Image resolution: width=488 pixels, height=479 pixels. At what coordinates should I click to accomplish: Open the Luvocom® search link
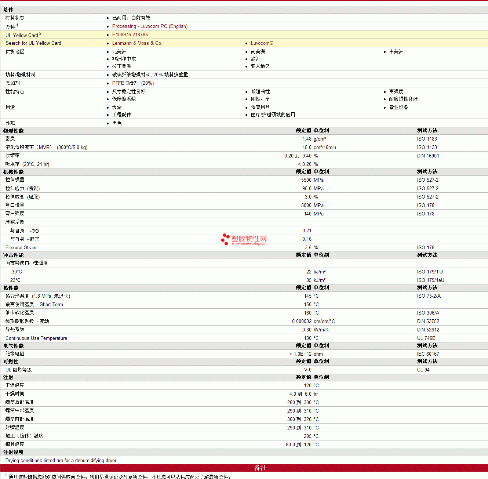click(x=262, y=43)
